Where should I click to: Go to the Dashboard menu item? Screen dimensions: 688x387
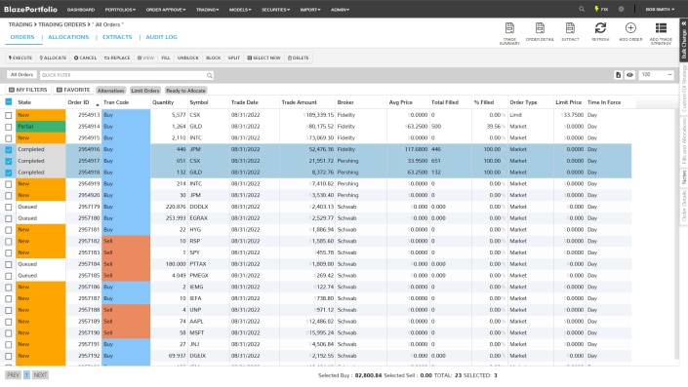(81, 9)
